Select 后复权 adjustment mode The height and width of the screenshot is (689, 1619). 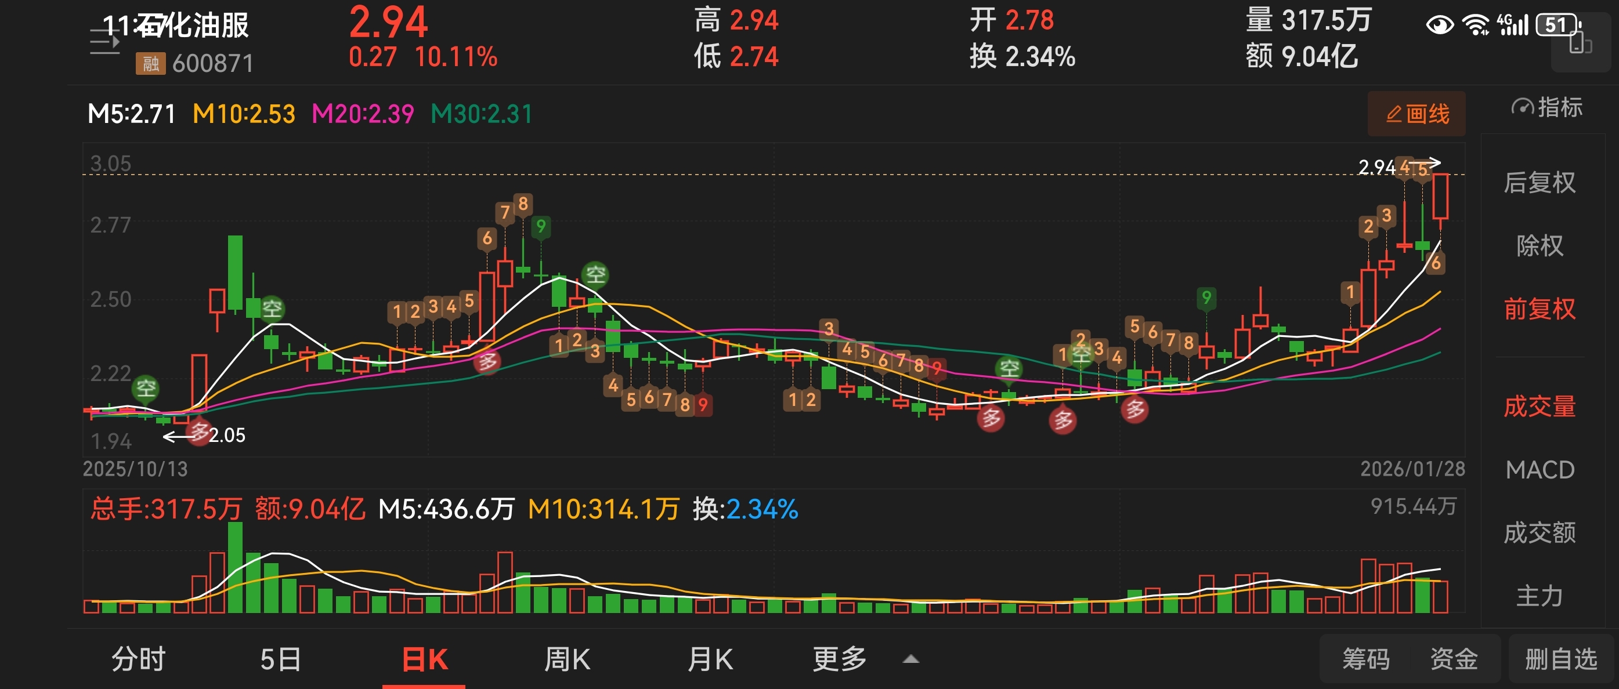click(1539, 183)
